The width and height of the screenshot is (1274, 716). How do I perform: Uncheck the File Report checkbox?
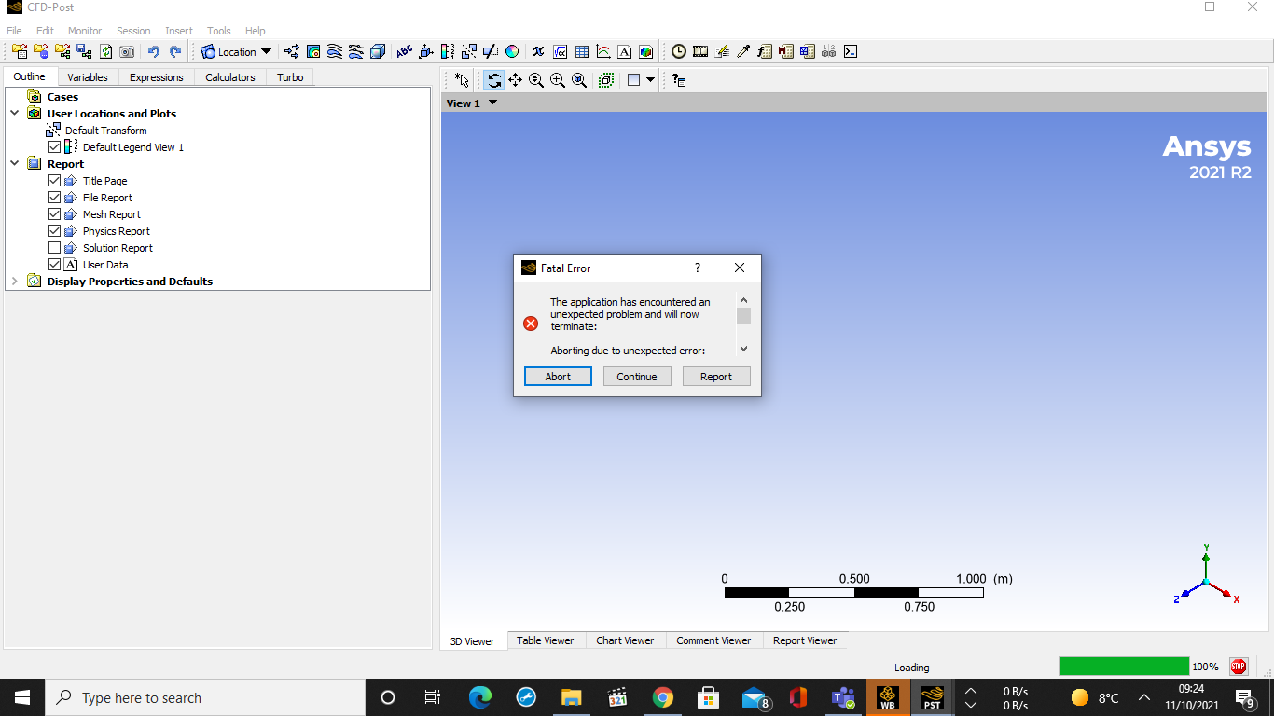(54, 198)
